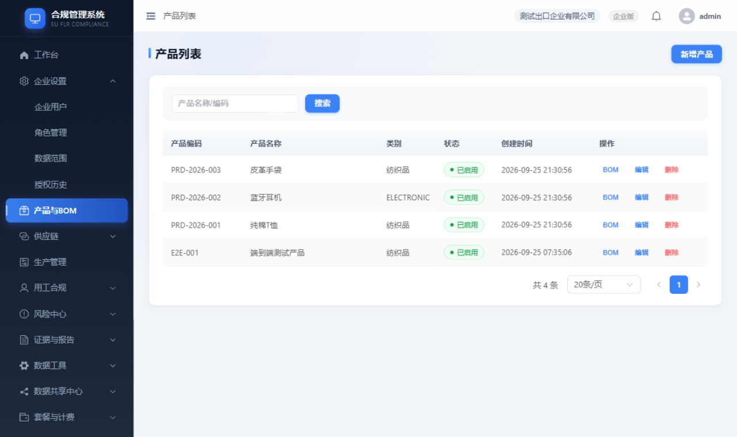This screenshot has height=437, width=737.
Task: Click the 套餐与计费 wallet icon
Action: [24, 417]
